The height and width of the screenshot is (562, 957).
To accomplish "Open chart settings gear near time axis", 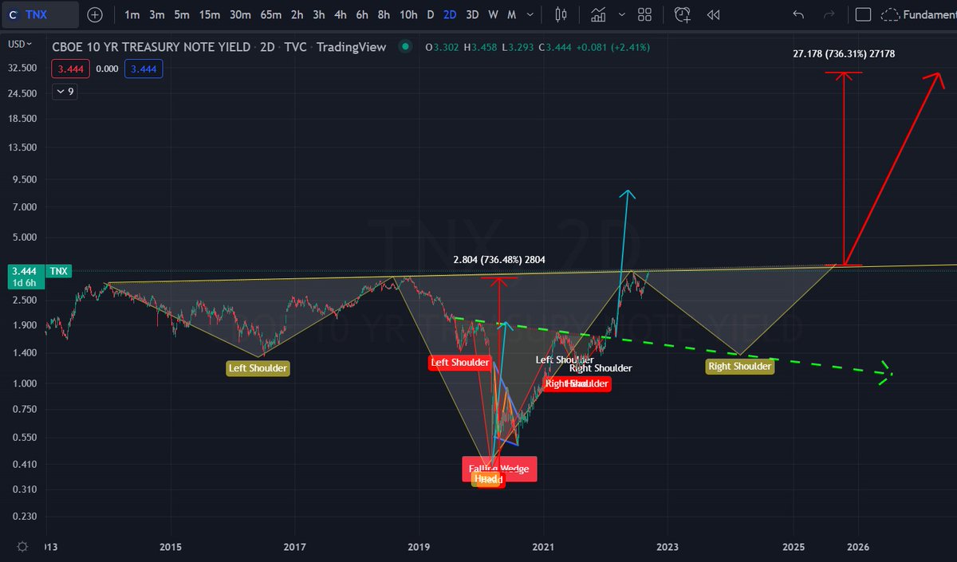I will click(22, 547).
